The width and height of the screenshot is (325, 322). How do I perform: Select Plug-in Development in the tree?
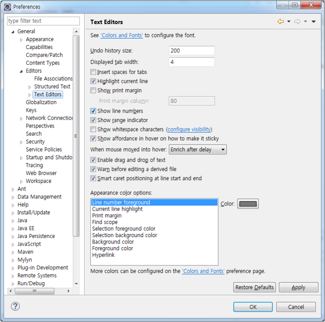pyautogui.click(x=43, y=268)
